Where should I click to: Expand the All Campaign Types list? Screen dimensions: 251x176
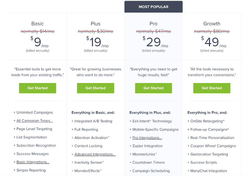34,121
